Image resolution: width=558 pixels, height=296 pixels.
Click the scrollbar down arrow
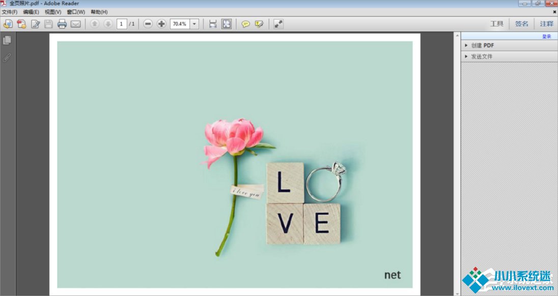457,293
